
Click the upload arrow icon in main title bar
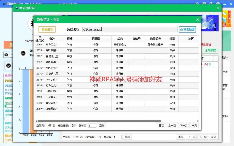(x=211, y=4)
